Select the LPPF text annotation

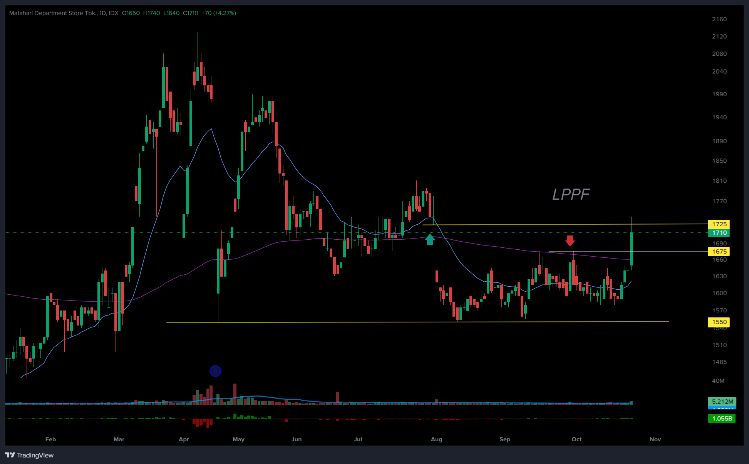coord(571,194)
